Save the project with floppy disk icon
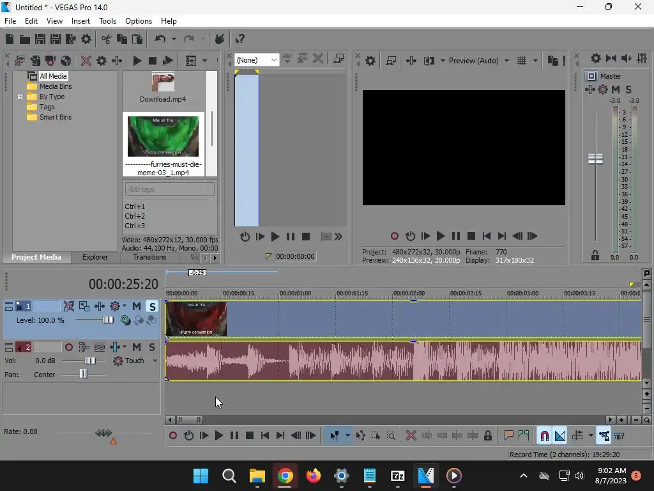 click(x=40, y=39)
